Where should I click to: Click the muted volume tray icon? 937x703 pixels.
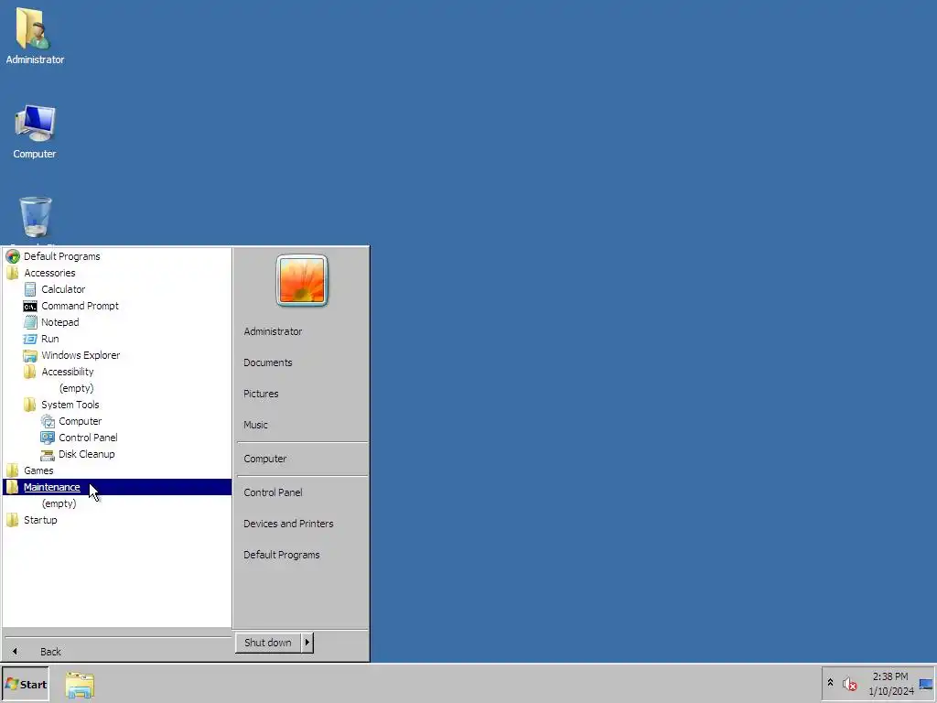click(849, 684)
